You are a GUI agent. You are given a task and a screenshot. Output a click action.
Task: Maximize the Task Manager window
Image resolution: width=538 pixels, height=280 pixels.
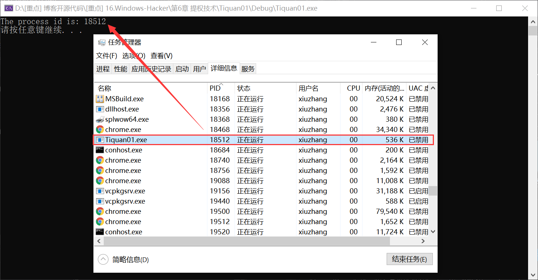[x=399, y=42]
